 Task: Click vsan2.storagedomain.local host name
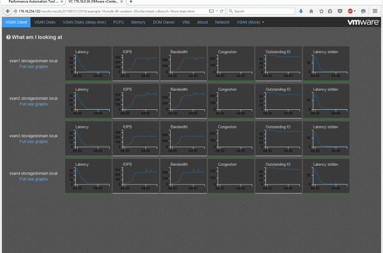pos(33,99)
